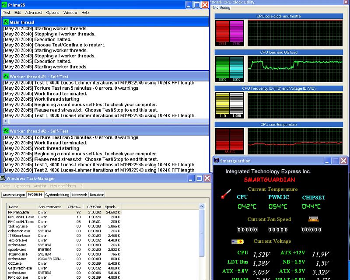Close the CPU Clock Utility window
This screenshot has width=350, height=280.
point(346,2)
